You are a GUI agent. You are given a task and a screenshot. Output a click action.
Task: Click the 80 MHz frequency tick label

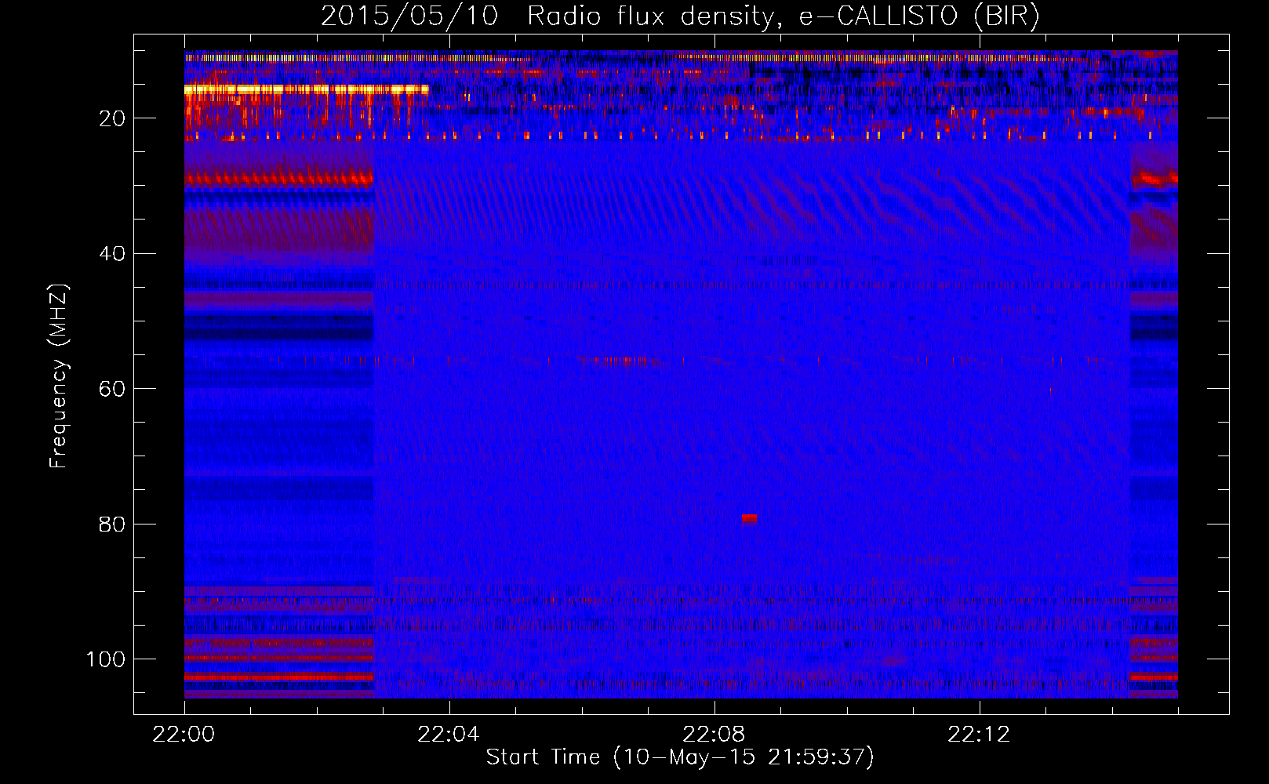pos(112,524)
